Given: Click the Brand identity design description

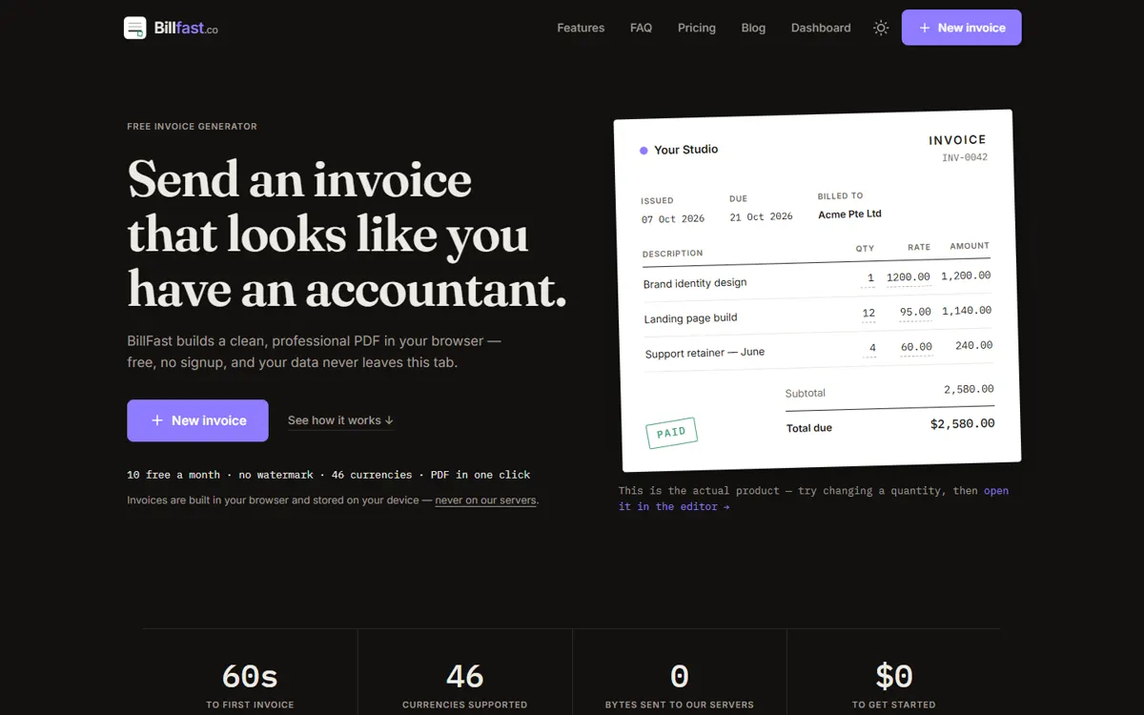Looking at the screenshot, I should tap(695, 283).
